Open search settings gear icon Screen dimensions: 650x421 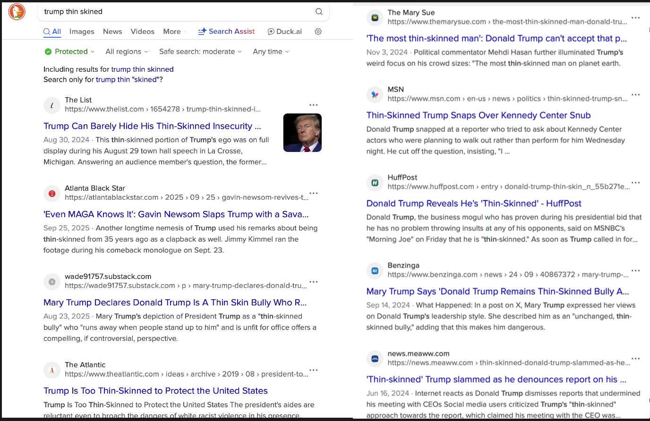(x=318, y=32)
